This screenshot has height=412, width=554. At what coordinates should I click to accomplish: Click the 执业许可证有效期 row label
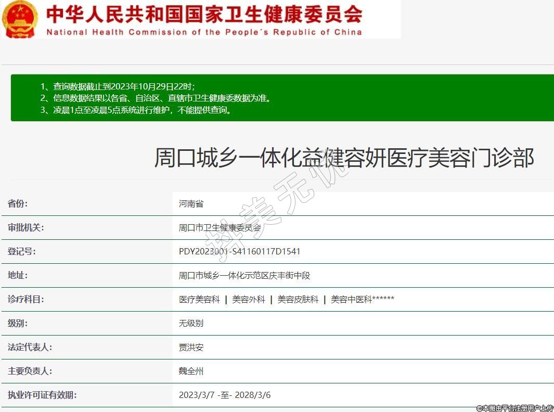coord(42,395)
